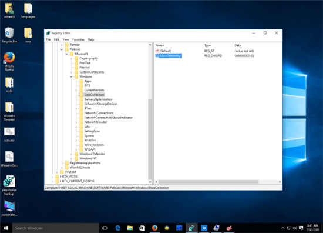Click the horizontal scrollbar in values pane

tap(208, 182)
